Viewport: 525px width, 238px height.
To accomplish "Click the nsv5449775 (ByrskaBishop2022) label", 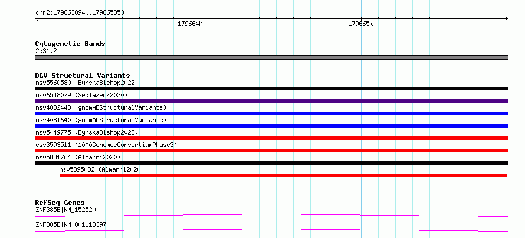I will pos(87,132).
